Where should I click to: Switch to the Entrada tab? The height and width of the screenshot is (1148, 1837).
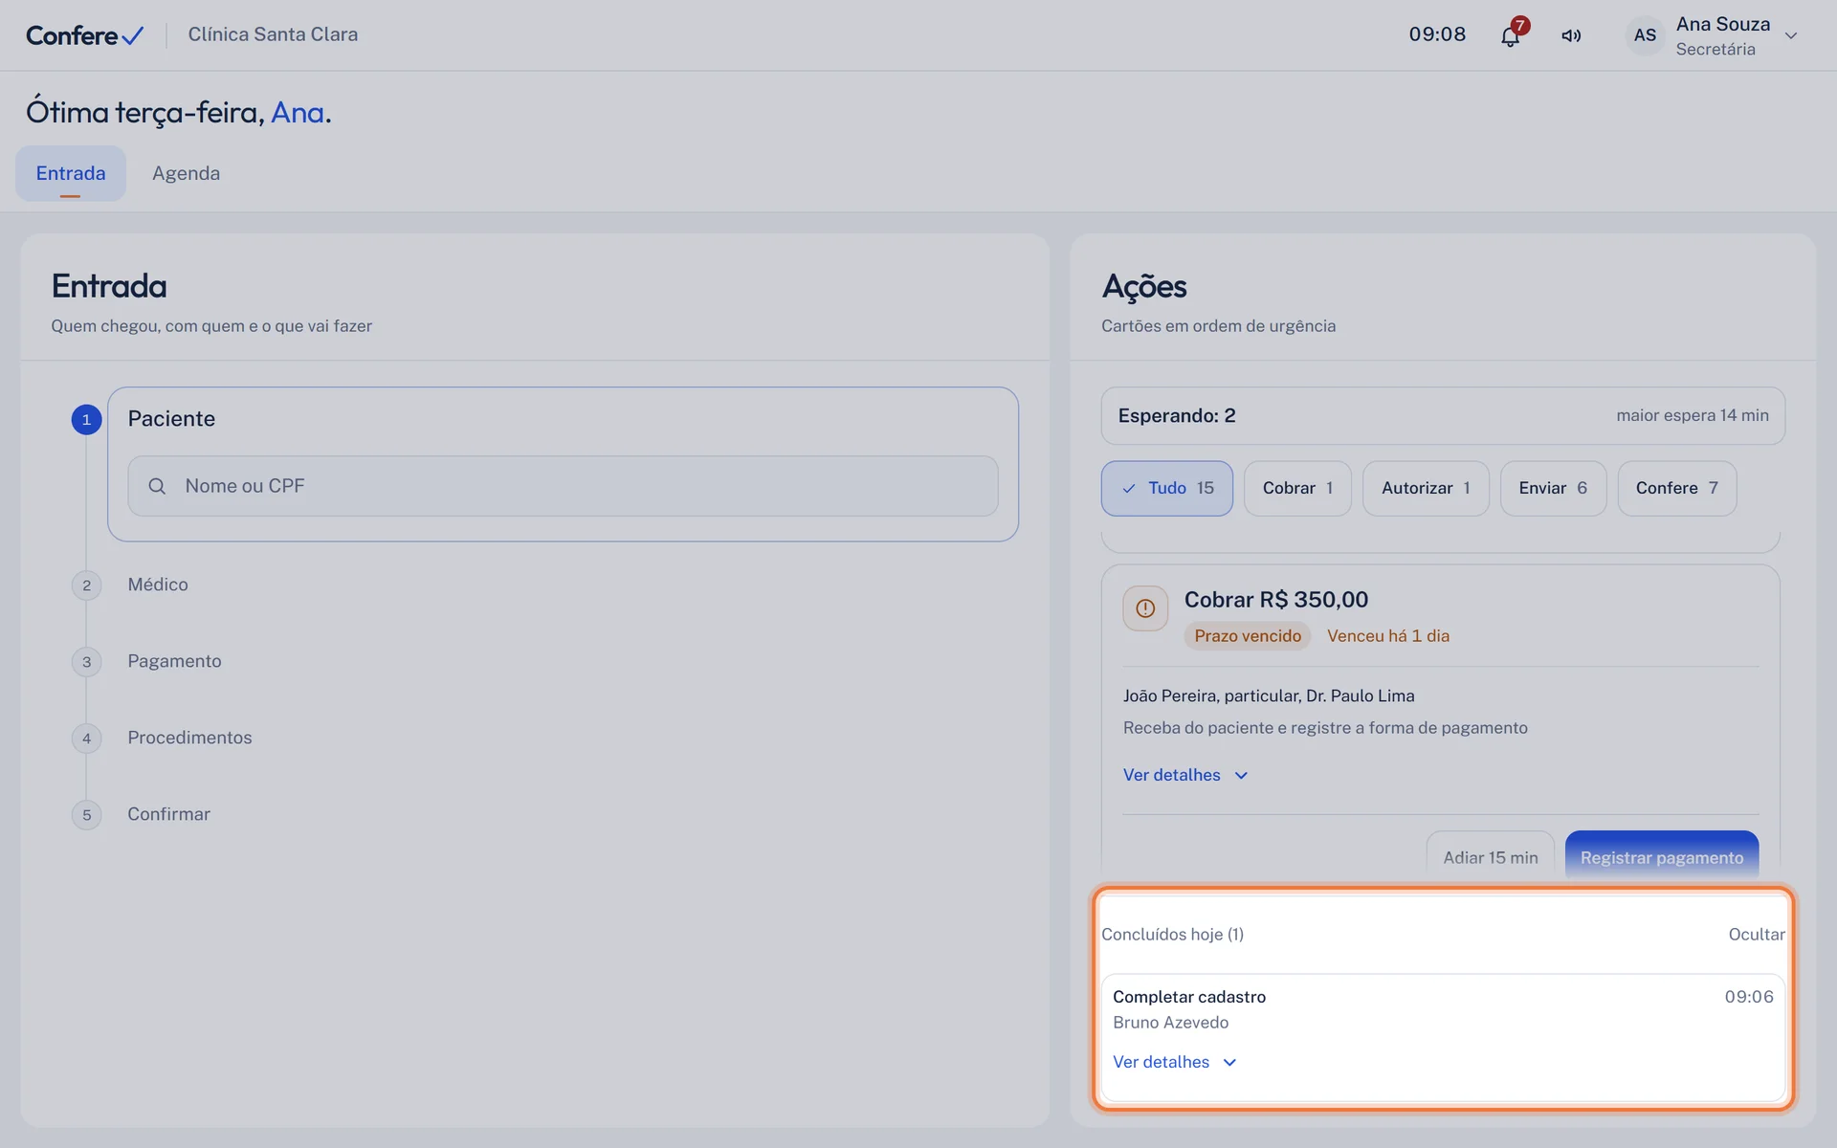point(71,173)
